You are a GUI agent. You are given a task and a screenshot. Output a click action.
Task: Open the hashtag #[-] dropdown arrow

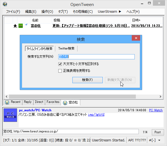point(159,140)
